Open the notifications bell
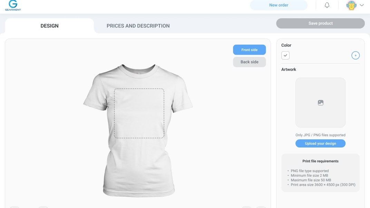This screenshot has width=370, height=208. (x=327, y=5)
